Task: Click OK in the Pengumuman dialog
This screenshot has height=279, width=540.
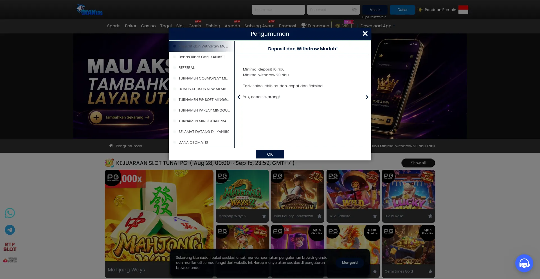Action: 270,154
